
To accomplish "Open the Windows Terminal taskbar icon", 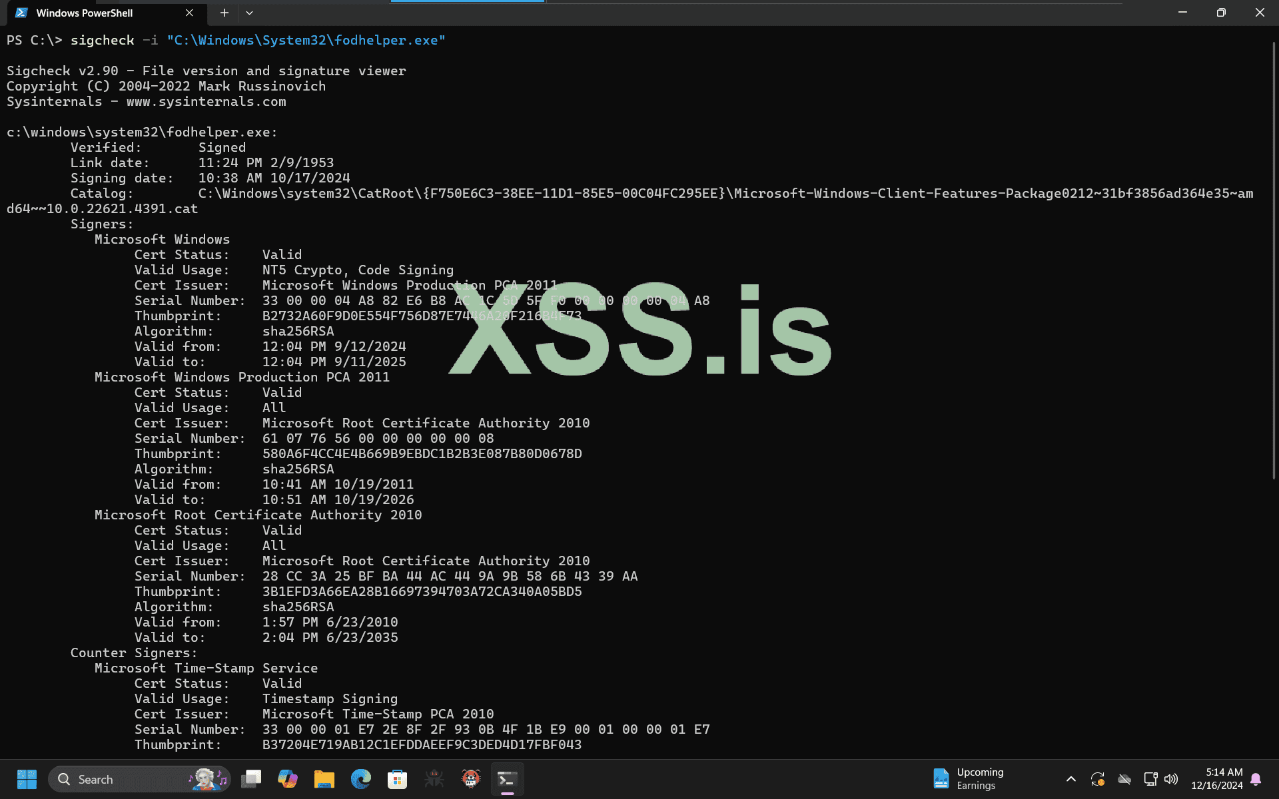I will [507, 779].
